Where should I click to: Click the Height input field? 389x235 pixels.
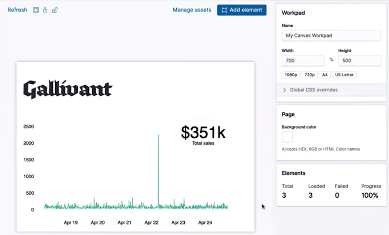pos(359,61)
